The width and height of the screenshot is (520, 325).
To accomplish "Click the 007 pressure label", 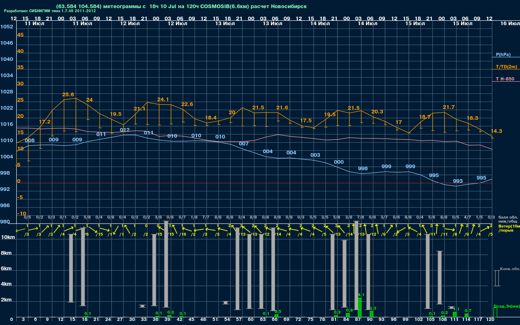I will point(244,144).
